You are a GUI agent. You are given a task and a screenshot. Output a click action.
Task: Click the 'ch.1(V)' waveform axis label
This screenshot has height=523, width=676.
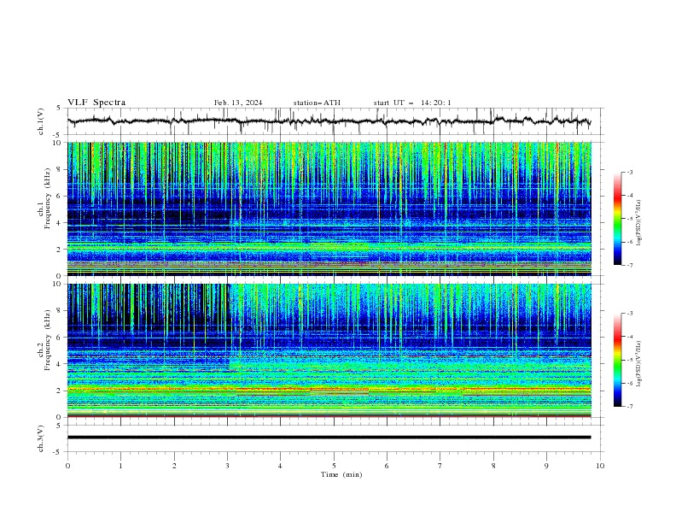(x=41, y=121)
